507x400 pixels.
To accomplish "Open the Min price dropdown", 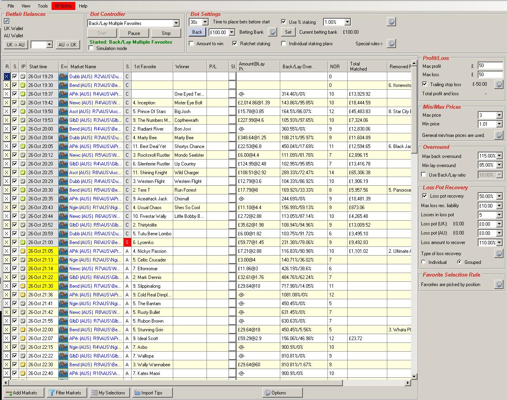I will pos(499,124).
